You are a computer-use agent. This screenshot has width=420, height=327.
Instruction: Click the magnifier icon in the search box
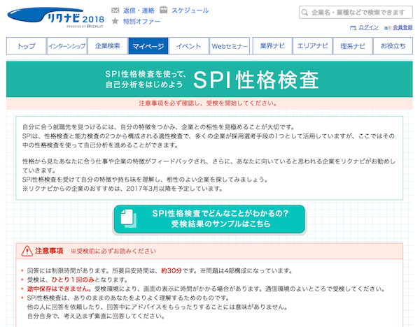click(x=304, y=13)
